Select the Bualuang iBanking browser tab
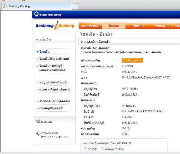 pyautogui.click(x=37, y=6)
